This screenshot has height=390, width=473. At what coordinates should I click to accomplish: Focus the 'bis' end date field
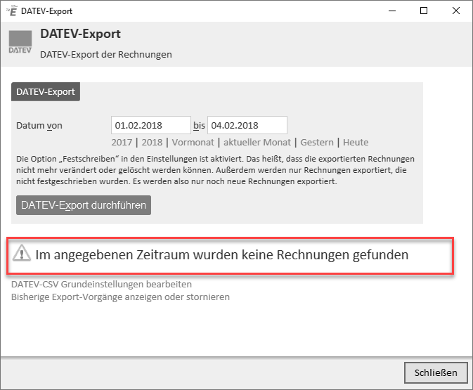[x=247, y=125]
